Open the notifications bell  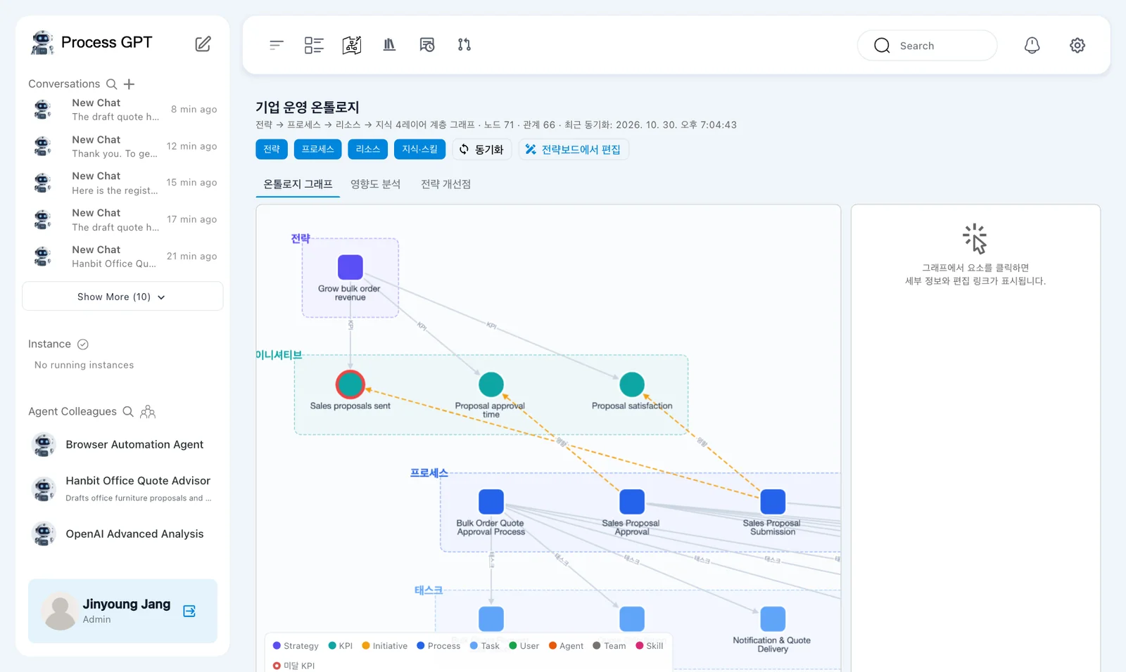pyautogui.click(x=1032, y=46)
